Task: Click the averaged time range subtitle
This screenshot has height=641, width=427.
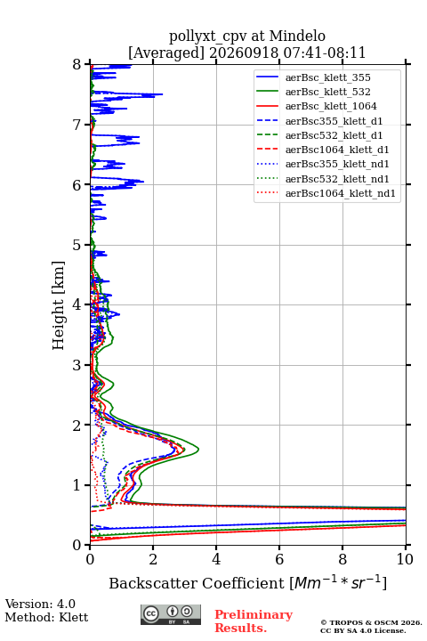Action: point(246,53)
